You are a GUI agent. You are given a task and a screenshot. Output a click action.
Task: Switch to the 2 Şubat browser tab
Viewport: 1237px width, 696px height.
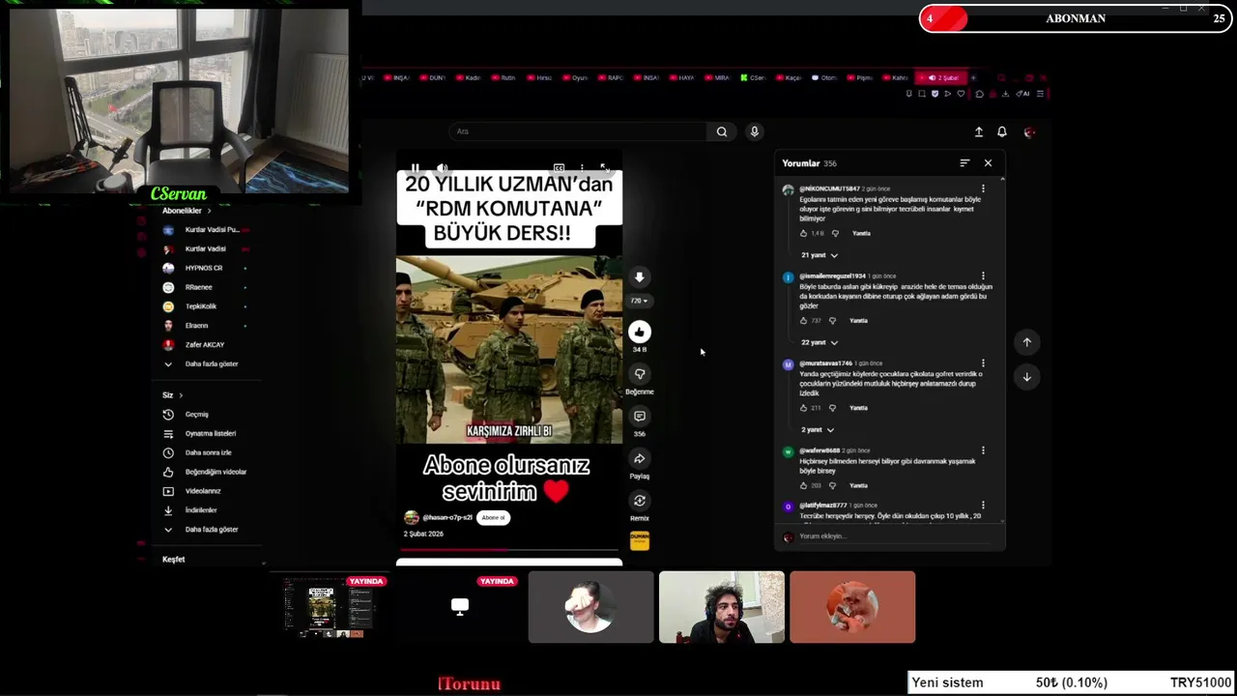[x=941, y=77]
